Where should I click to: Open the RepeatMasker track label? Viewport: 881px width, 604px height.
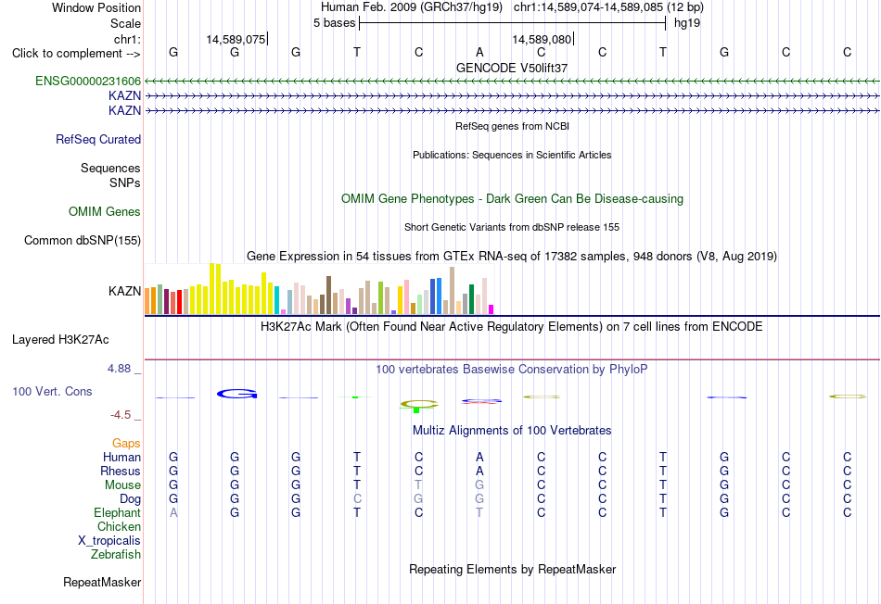point(102,583)
